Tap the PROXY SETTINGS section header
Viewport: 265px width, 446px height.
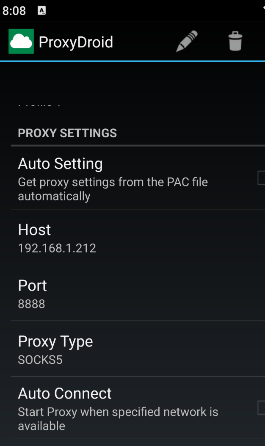click(x=67, y=133)
